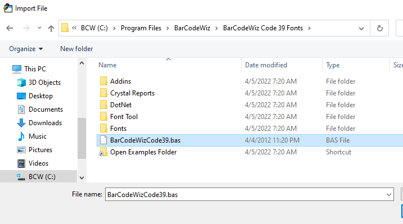Click the Back navigation arrow
403x224 pixels.
(10, 28)
